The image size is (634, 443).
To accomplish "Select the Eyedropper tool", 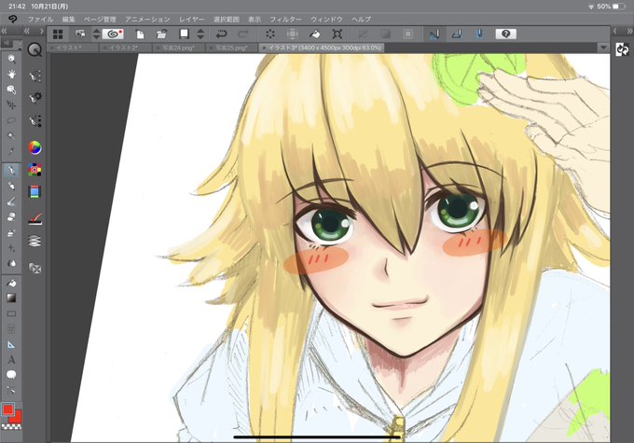I will point(11,152).
